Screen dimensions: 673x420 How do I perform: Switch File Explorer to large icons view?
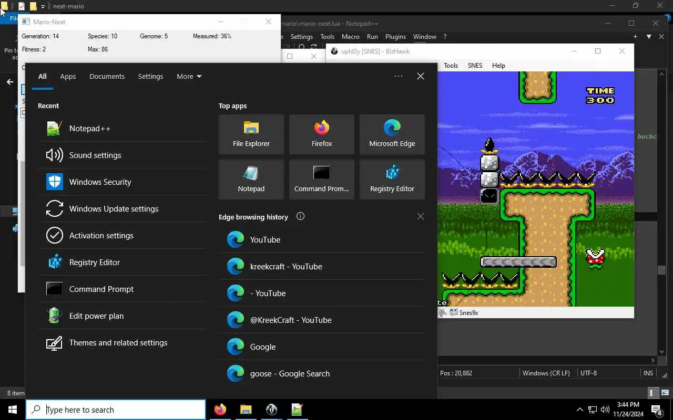[665, 393]
